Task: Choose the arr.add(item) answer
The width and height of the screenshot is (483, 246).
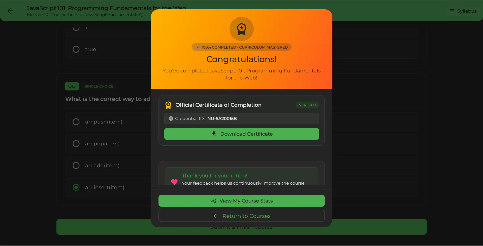Action: pyautogui.click(x=76, y=166)
